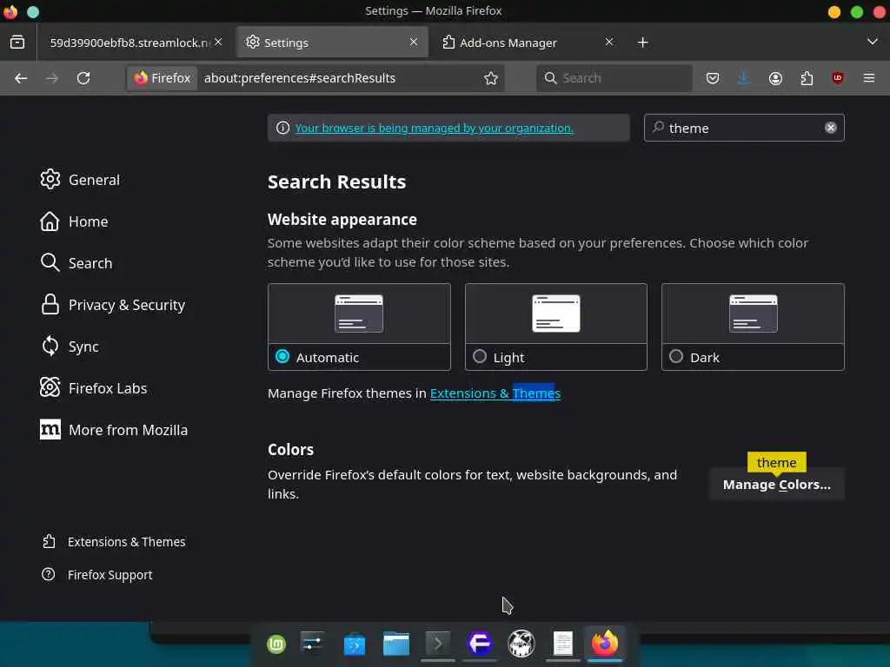Open the extensions puzzle icon
Viewport: 890px width, 667px height.
807,78
